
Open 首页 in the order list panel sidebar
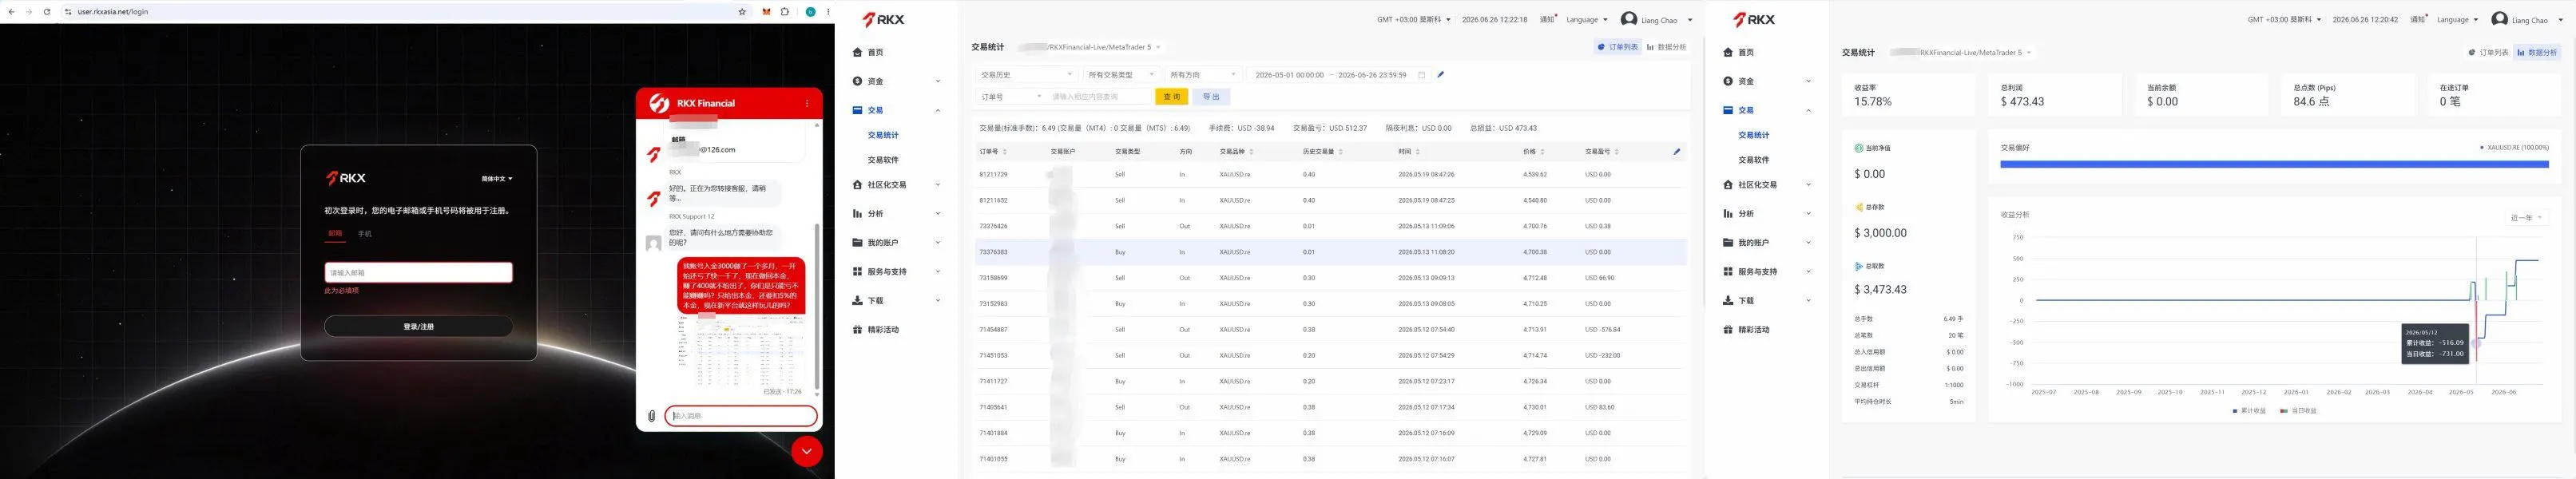click(x=875, y=52)
